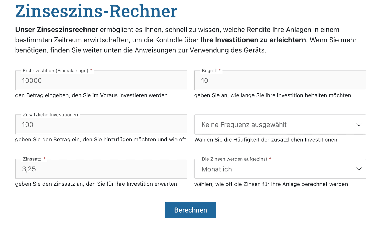Click the bold 'Ihre Investitionen zu erleichtern' text

[253, 40]
